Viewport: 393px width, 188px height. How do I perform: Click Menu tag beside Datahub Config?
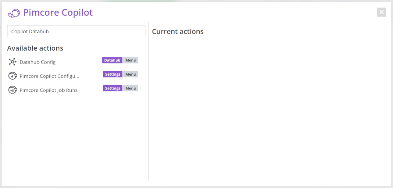coord(131,60)
